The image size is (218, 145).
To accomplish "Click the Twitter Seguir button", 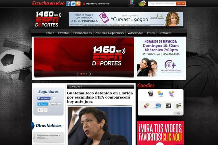I will (x=43, y=104).
